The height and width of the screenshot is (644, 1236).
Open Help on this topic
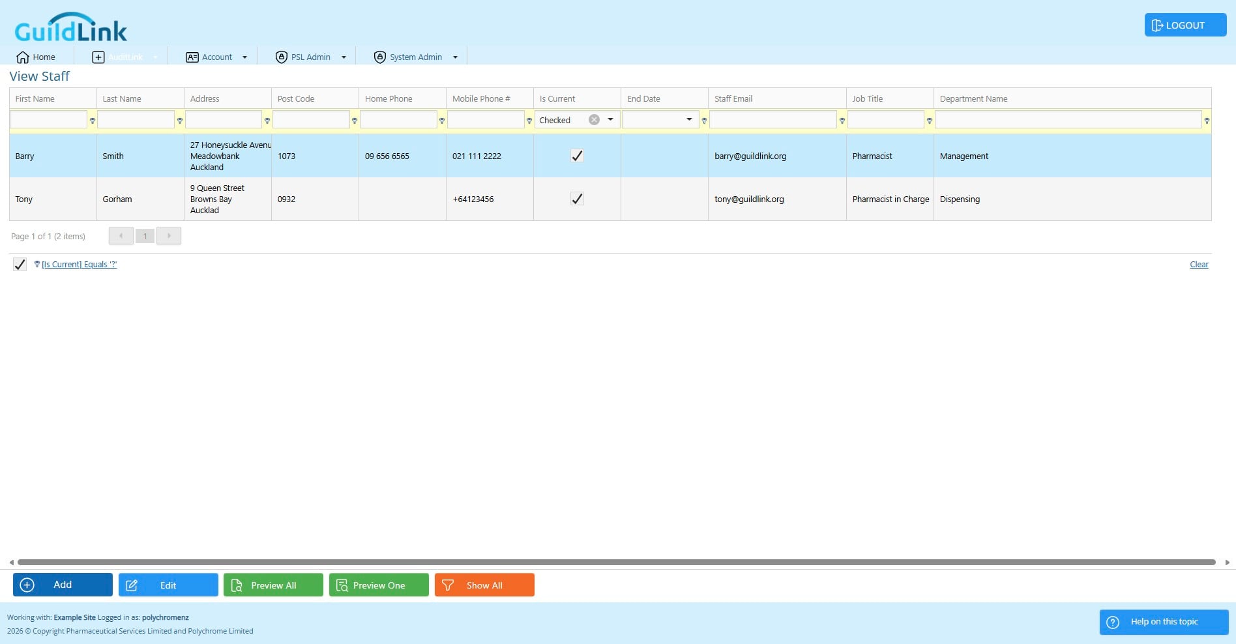1164,622
